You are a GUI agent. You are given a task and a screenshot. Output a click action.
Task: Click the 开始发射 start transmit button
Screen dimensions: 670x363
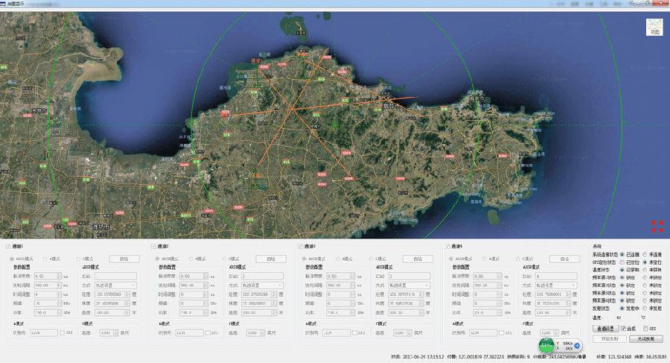pos(609,338)
